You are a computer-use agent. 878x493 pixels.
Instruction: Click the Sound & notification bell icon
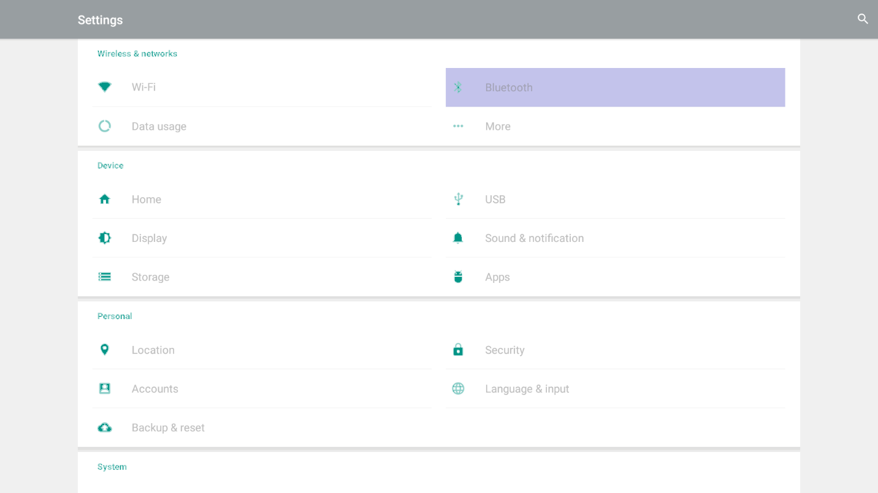click(x=458, y=238)
